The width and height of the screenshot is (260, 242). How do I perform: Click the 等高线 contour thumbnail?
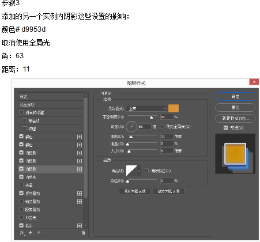(x=131, y=171)
